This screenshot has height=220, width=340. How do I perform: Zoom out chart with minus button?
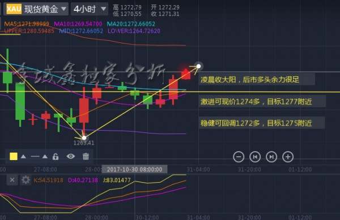tap(239, 157)
